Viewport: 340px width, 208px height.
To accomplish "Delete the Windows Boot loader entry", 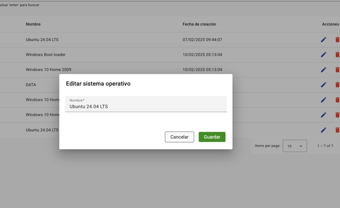I will pos(337,55).
